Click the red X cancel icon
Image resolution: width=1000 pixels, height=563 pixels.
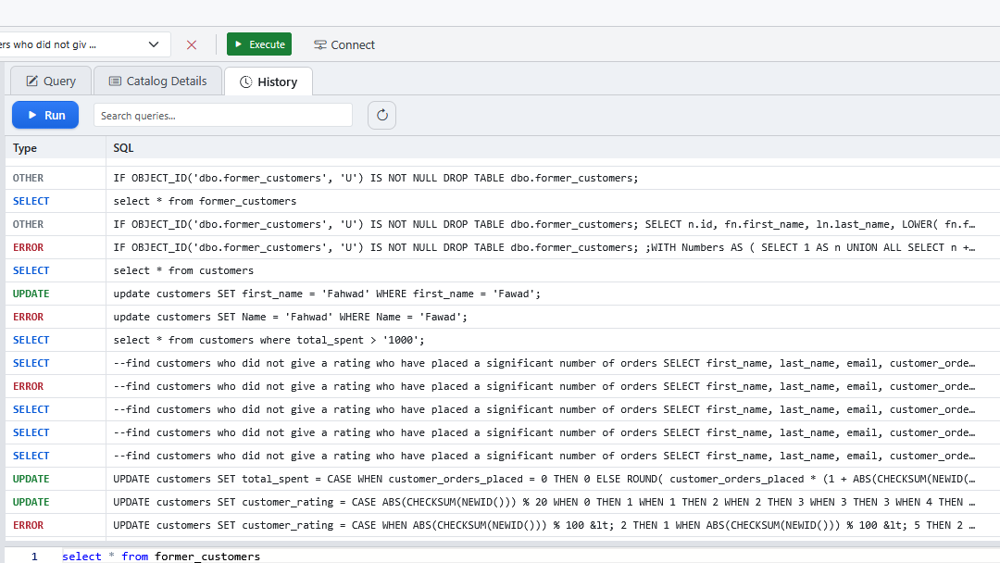coord(192,44)
